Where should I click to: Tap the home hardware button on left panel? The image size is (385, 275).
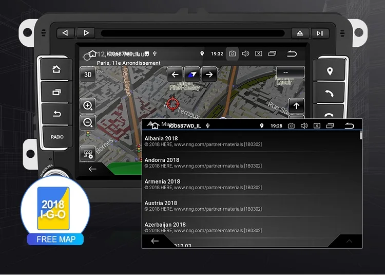[56, 69]
